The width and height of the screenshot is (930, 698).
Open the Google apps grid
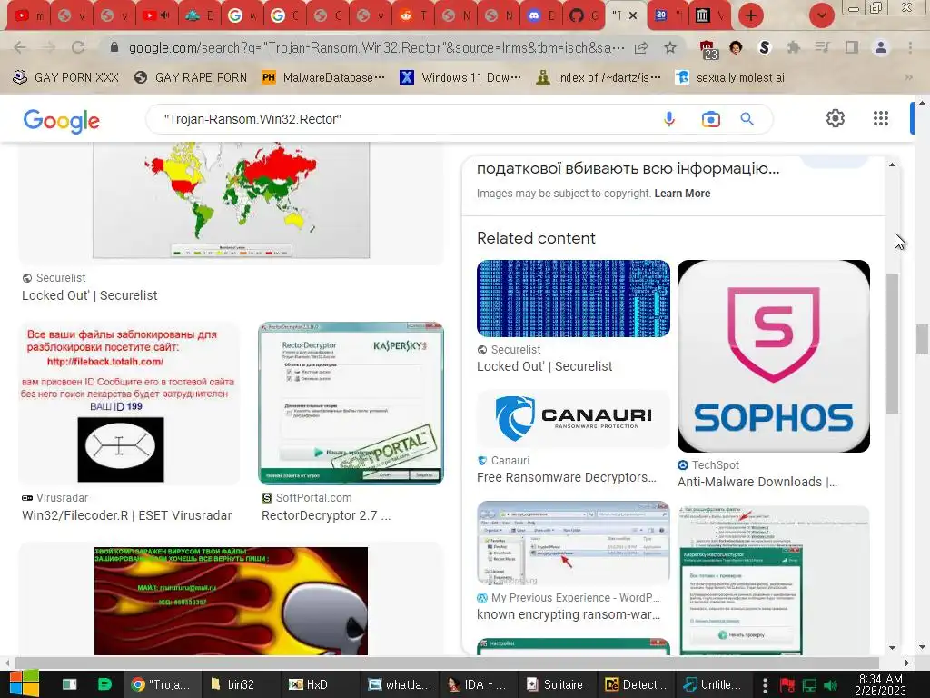tap(881, 118)
